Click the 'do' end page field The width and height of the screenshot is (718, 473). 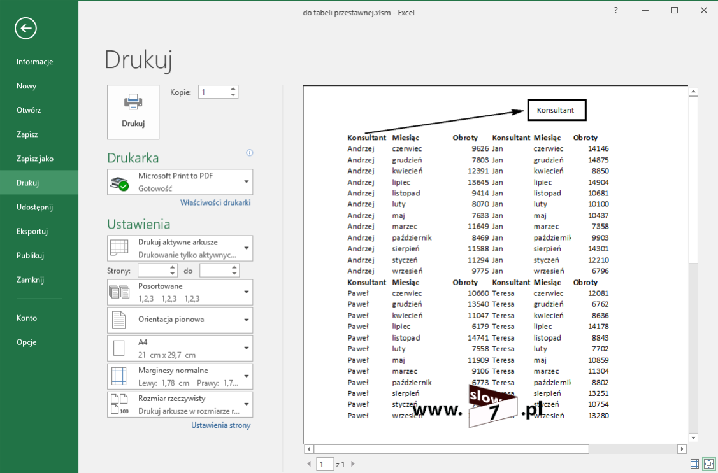coord(215,271)
